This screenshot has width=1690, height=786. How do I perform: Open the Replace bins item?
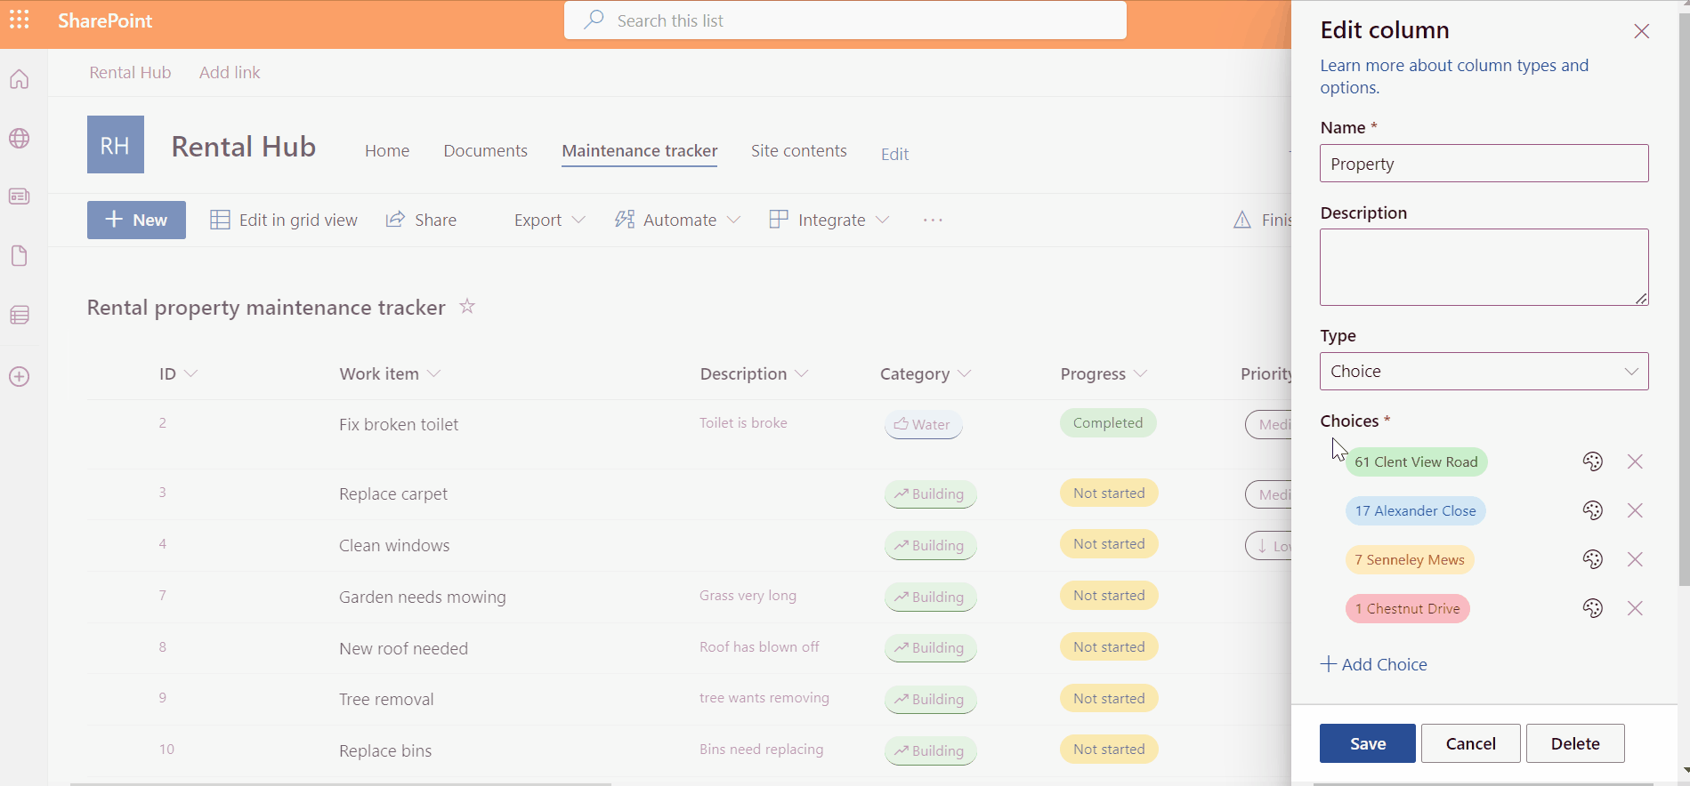click(x=385, y=751)
